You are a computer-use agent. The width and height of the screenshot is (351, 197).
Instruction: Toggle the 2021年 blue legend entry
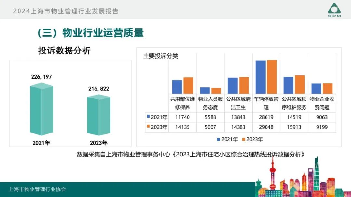(227, 139)
